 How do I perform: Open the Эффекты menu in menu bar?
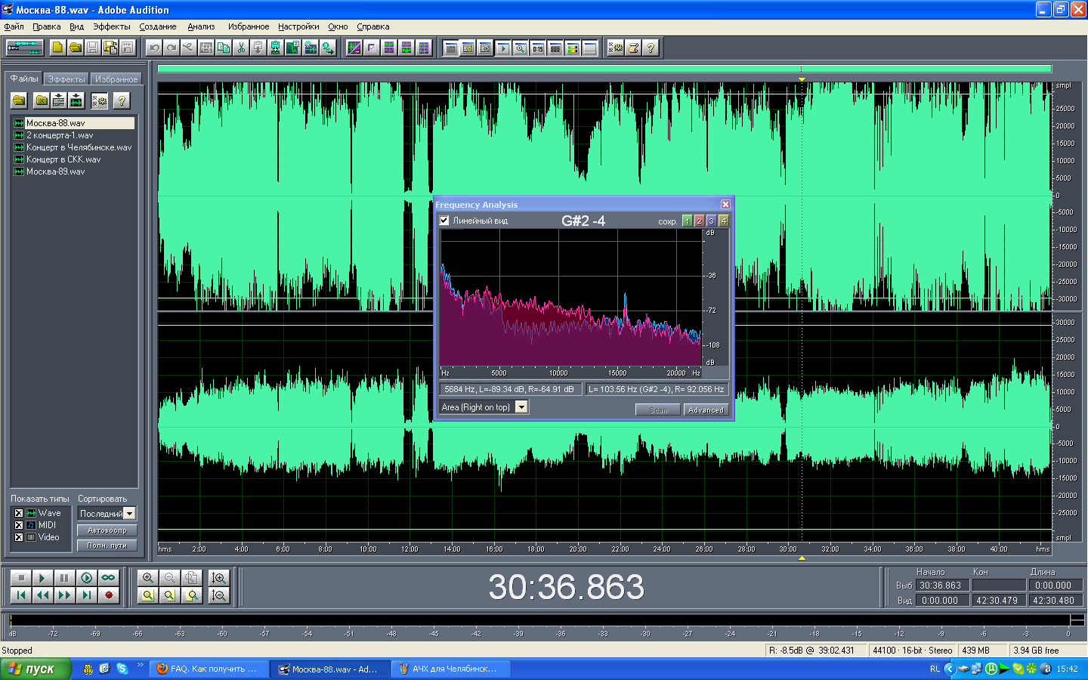coord(111,26)
